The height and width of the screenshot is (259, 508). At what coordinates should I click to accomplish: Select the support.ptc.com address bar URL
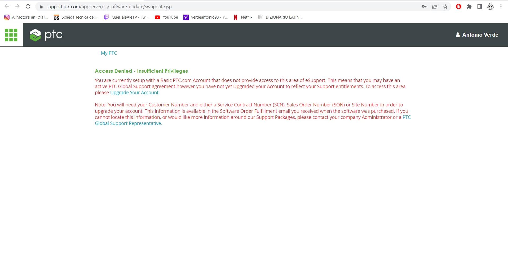pos(109,7)
